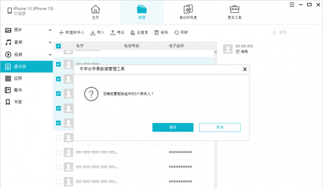Confirm with the 删除 dialog button

coord(173,127)
